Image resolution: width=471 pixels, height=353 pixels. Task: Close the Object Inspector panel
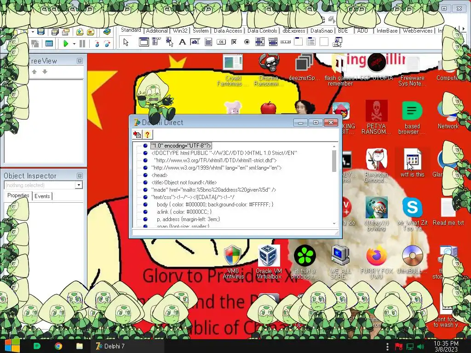(80, 176)
